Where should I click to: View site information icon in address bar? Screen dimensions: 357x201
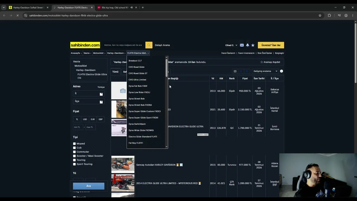pos(26,15)
